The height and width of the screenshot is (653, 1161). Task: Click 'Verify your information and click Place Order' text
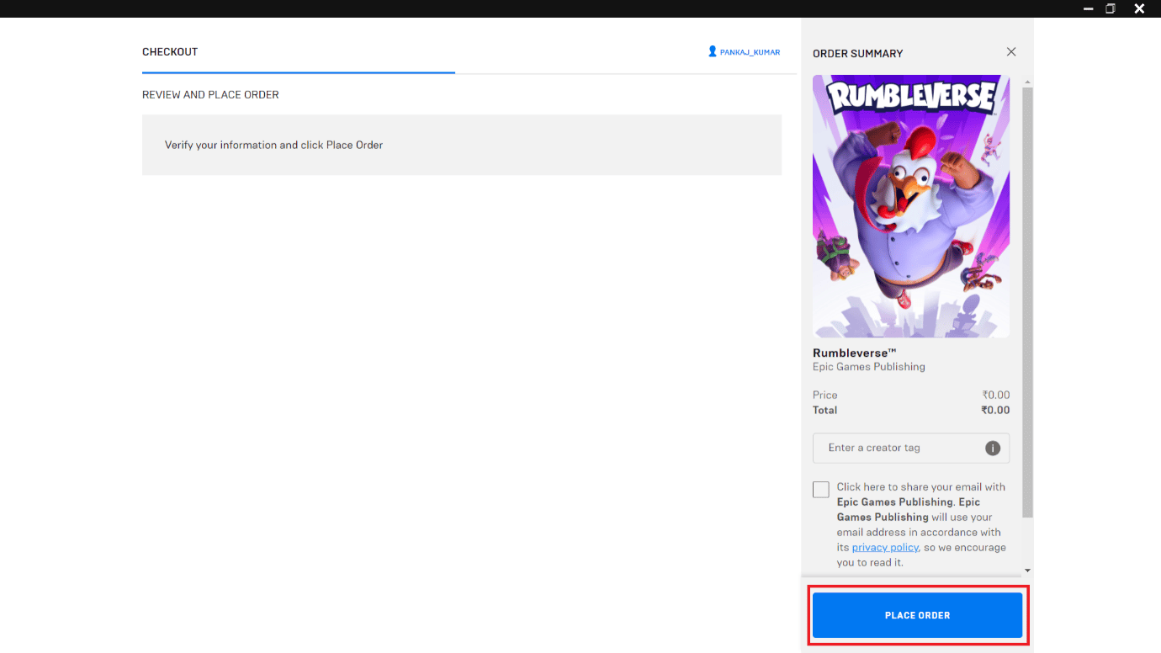273,145
